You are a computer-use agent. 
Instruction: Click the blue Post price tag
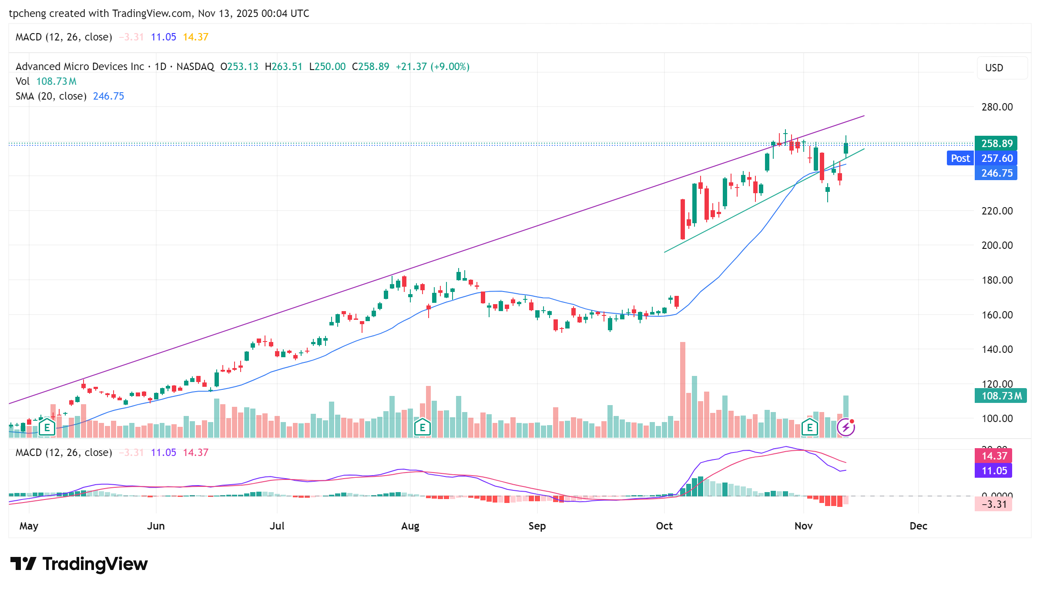pos(960,158)
